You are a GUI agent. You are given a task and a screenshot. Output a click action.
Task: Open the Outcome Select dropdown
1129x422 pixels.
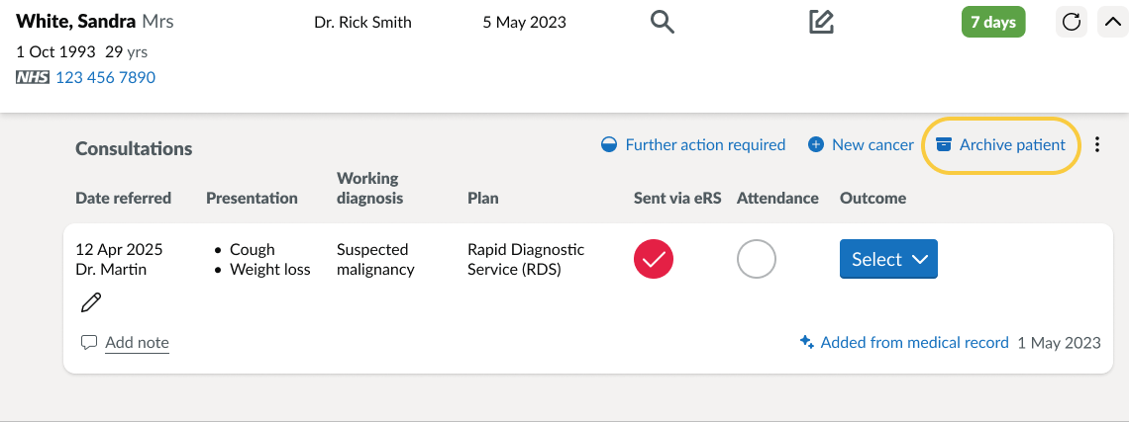pos(888,259)
